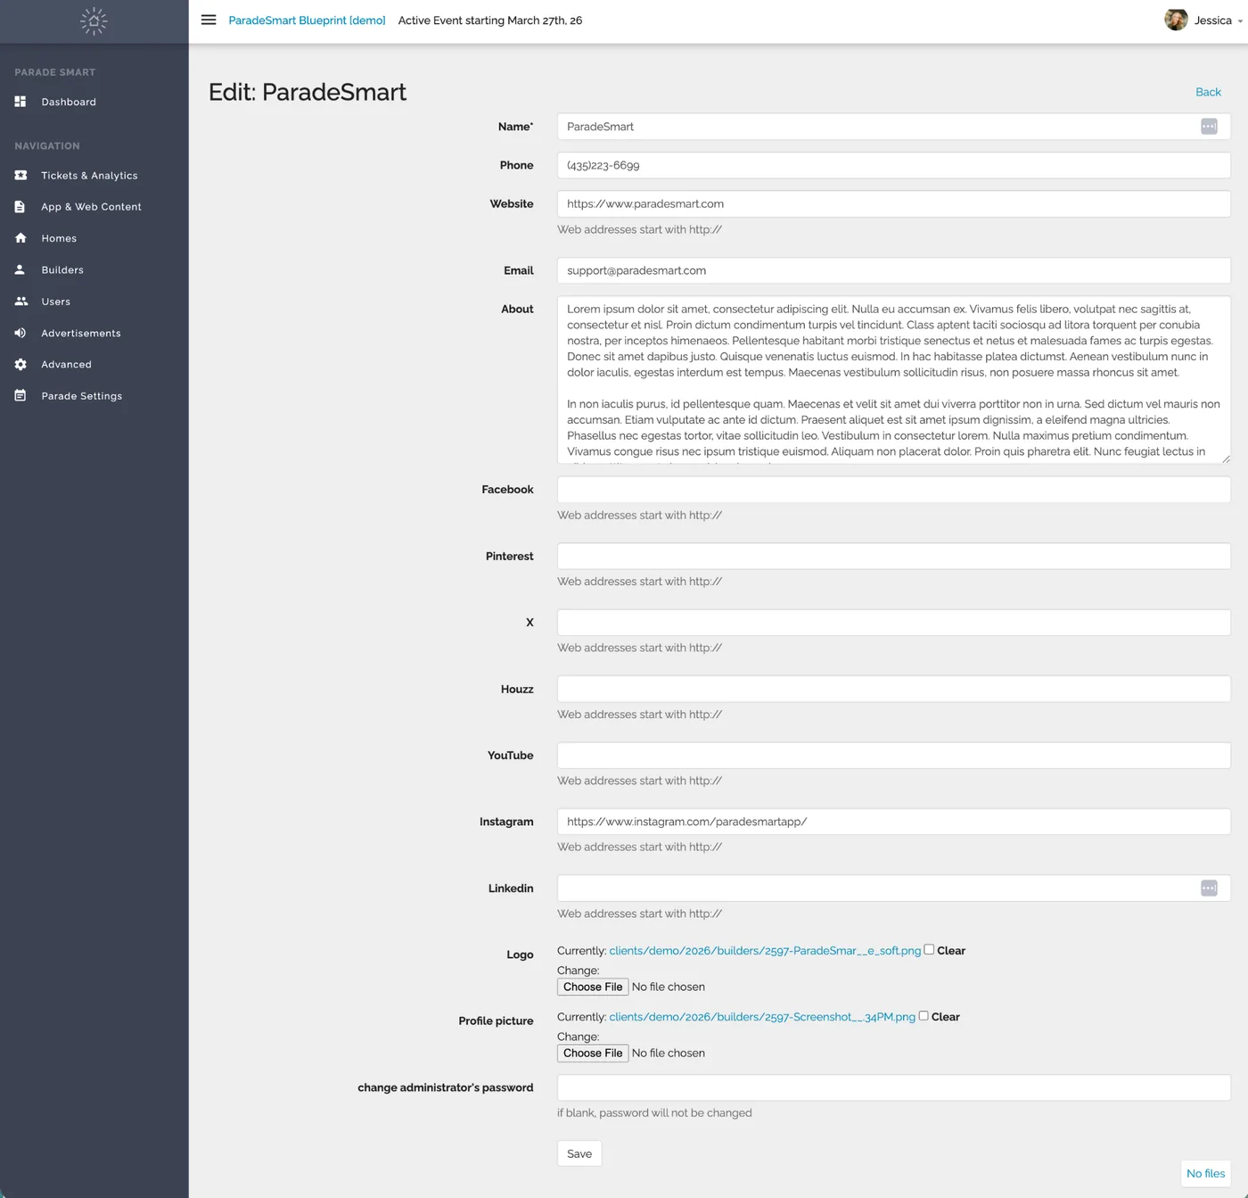Click the Pinterest input field
The image size is (1248, 1198).
click(894, 556)
